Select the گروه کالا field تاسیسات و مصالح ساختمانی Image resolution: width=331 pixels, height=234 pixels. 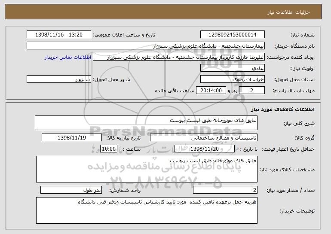(x=204, y=138)
